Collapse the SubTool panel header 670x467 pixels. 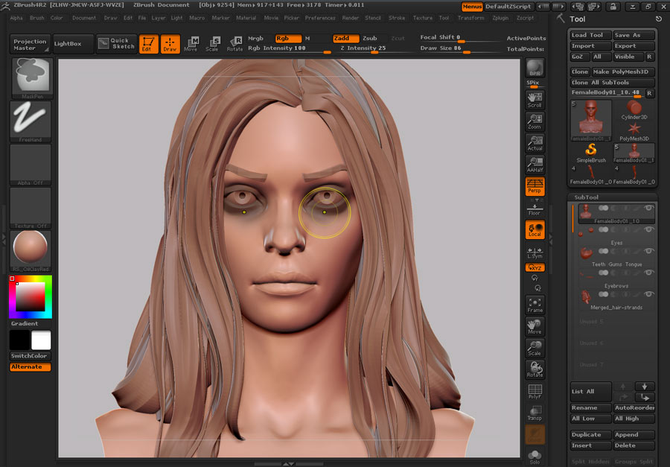[586, 197]
